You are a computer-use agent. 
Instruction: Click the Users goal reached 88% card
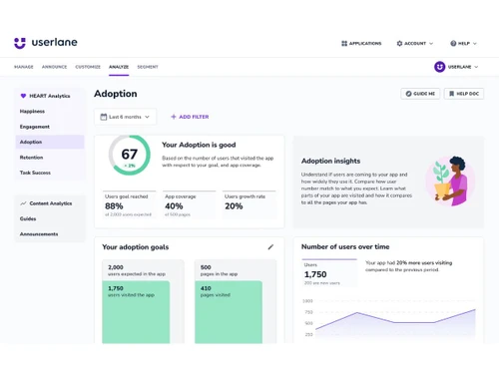click(129, 204)
